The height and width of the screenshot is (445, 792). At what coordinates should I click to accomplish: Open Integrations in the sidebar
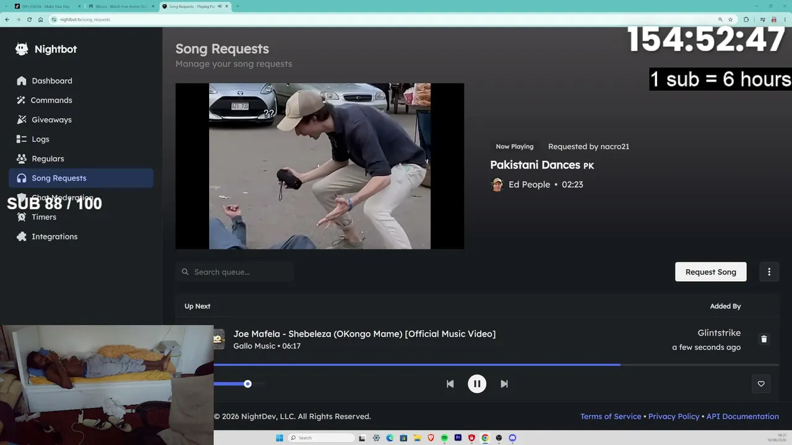[81, 236]
